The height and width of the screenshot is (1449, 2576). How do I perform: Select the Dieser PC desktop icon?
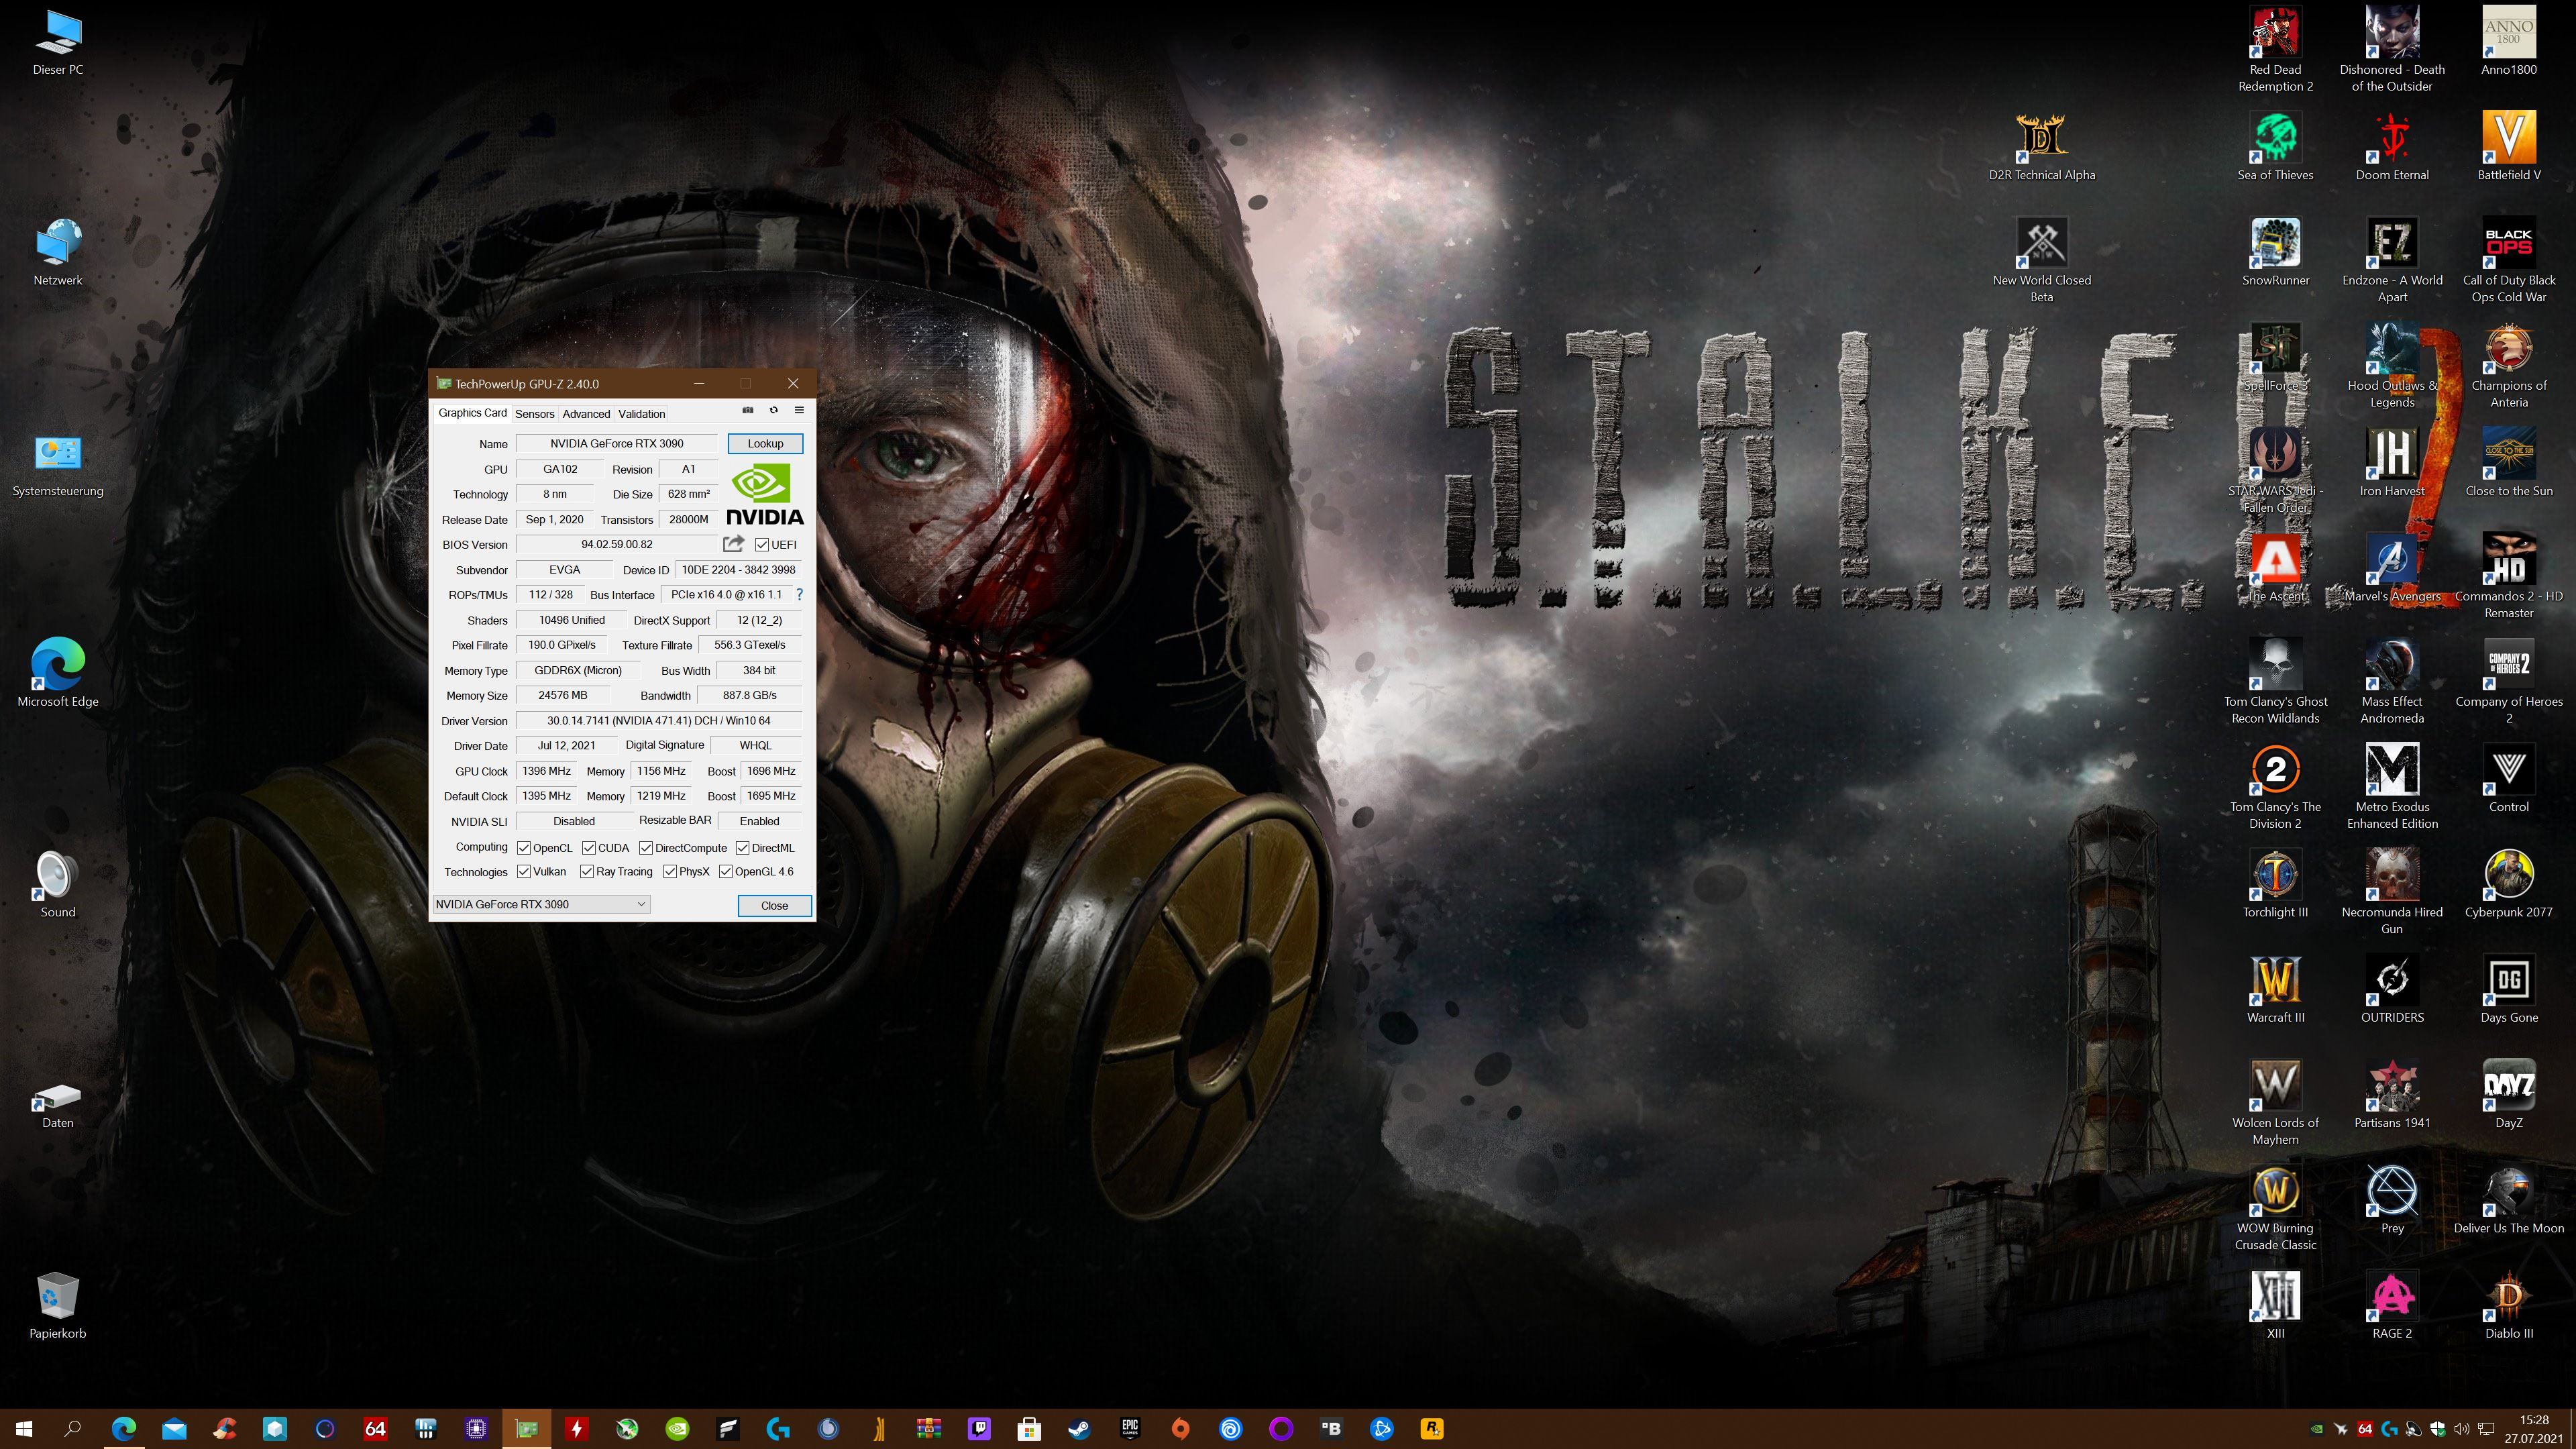pyautogui.click(x=57, y=42)
